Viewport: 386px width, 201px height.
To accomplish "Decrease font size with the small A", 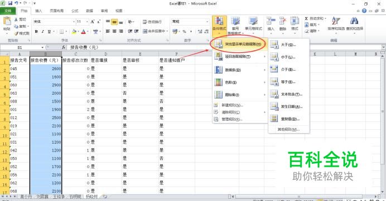I will tap(99, 22).
